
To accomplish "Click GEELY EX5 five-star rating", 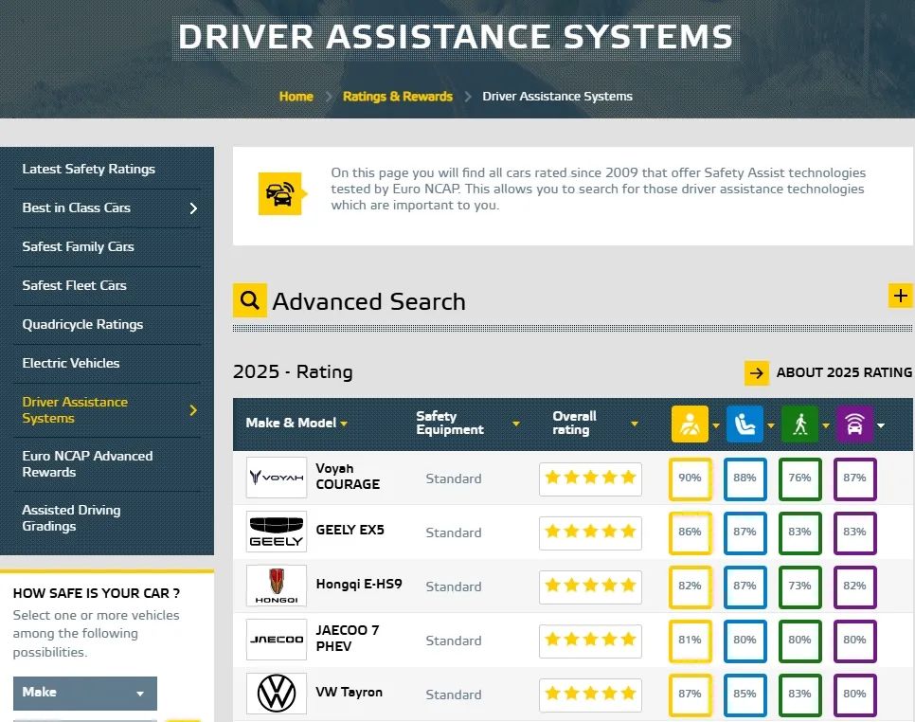I will point(590,532).
